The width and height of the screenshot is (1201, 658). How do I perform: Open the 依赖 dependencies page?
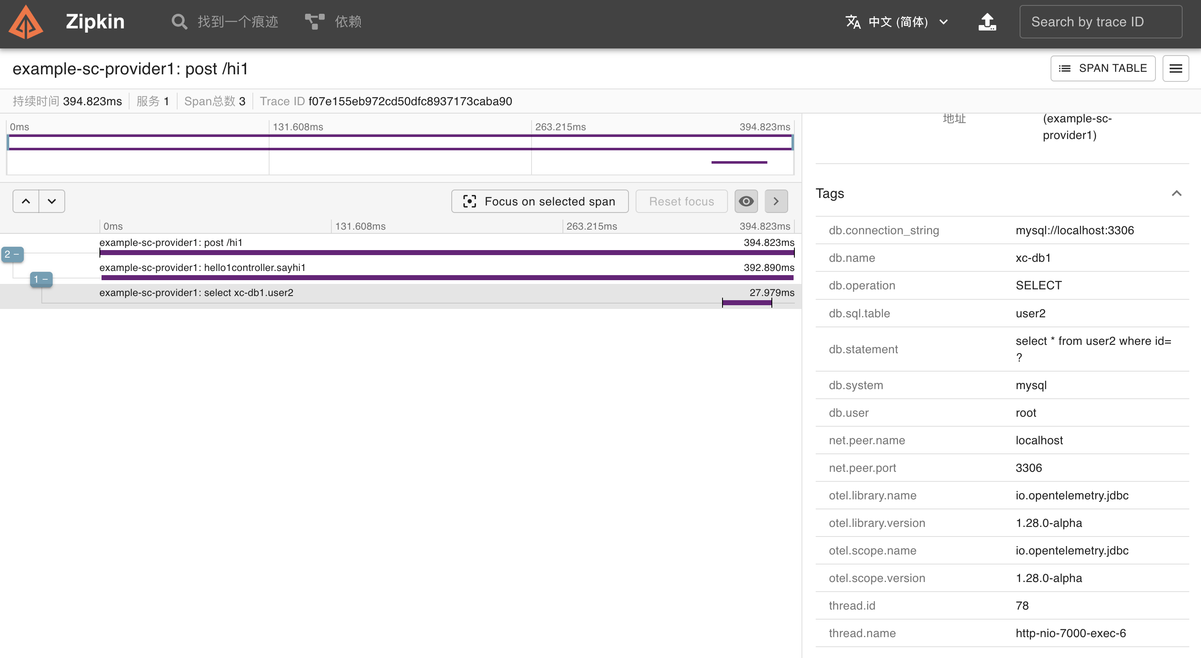point(333,21)
